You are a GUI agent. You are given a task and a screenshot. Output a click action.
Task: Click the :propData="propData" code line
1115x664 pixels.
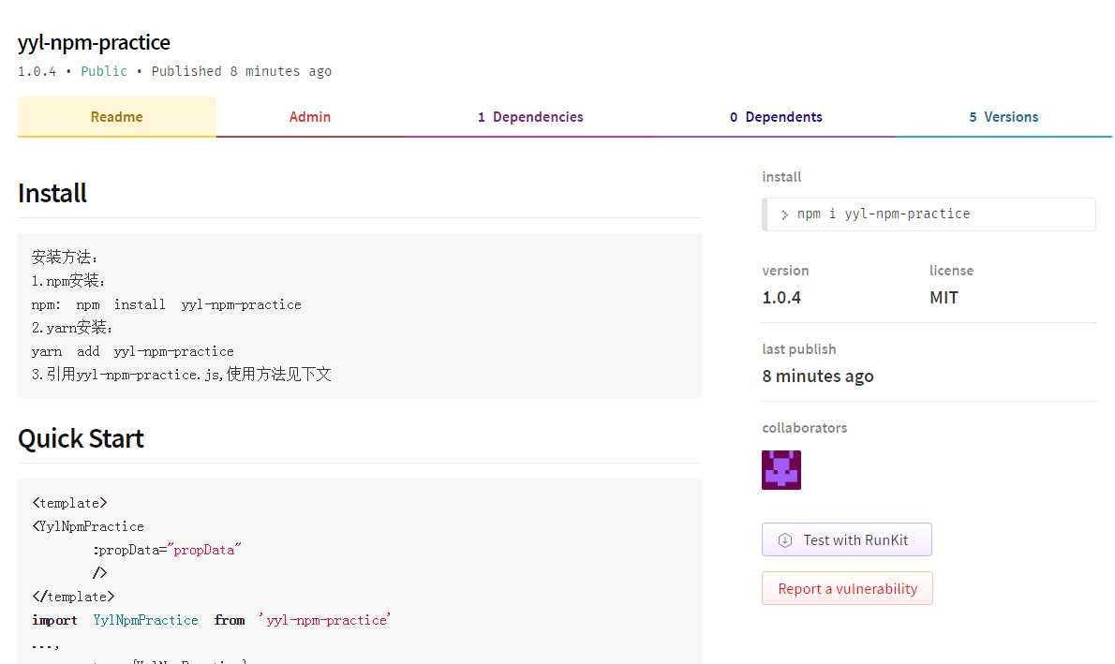pos(167,550)
